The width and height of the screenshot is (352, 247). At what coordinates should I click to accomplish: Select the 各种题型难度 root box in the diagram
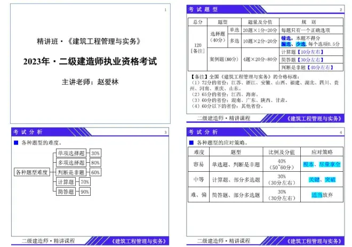32,172
